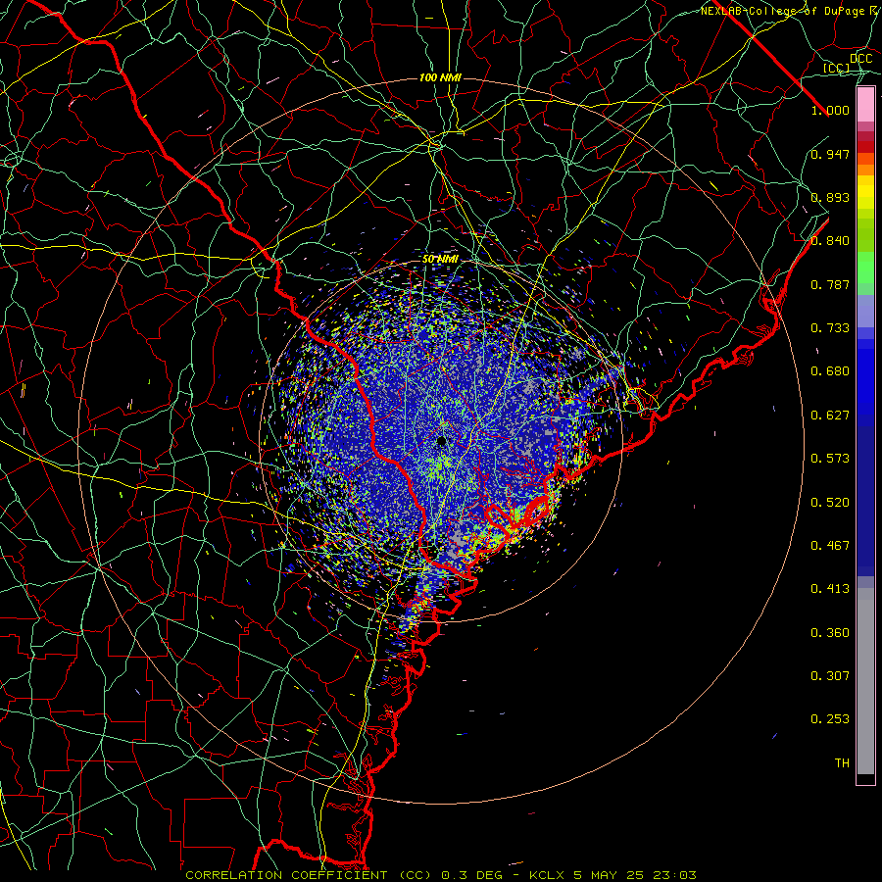882x882 pixels.
Task: Click the DCC label above the color scale
Action: point(860,59)
